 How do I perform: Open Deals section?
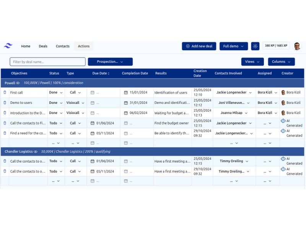(43, 46)
